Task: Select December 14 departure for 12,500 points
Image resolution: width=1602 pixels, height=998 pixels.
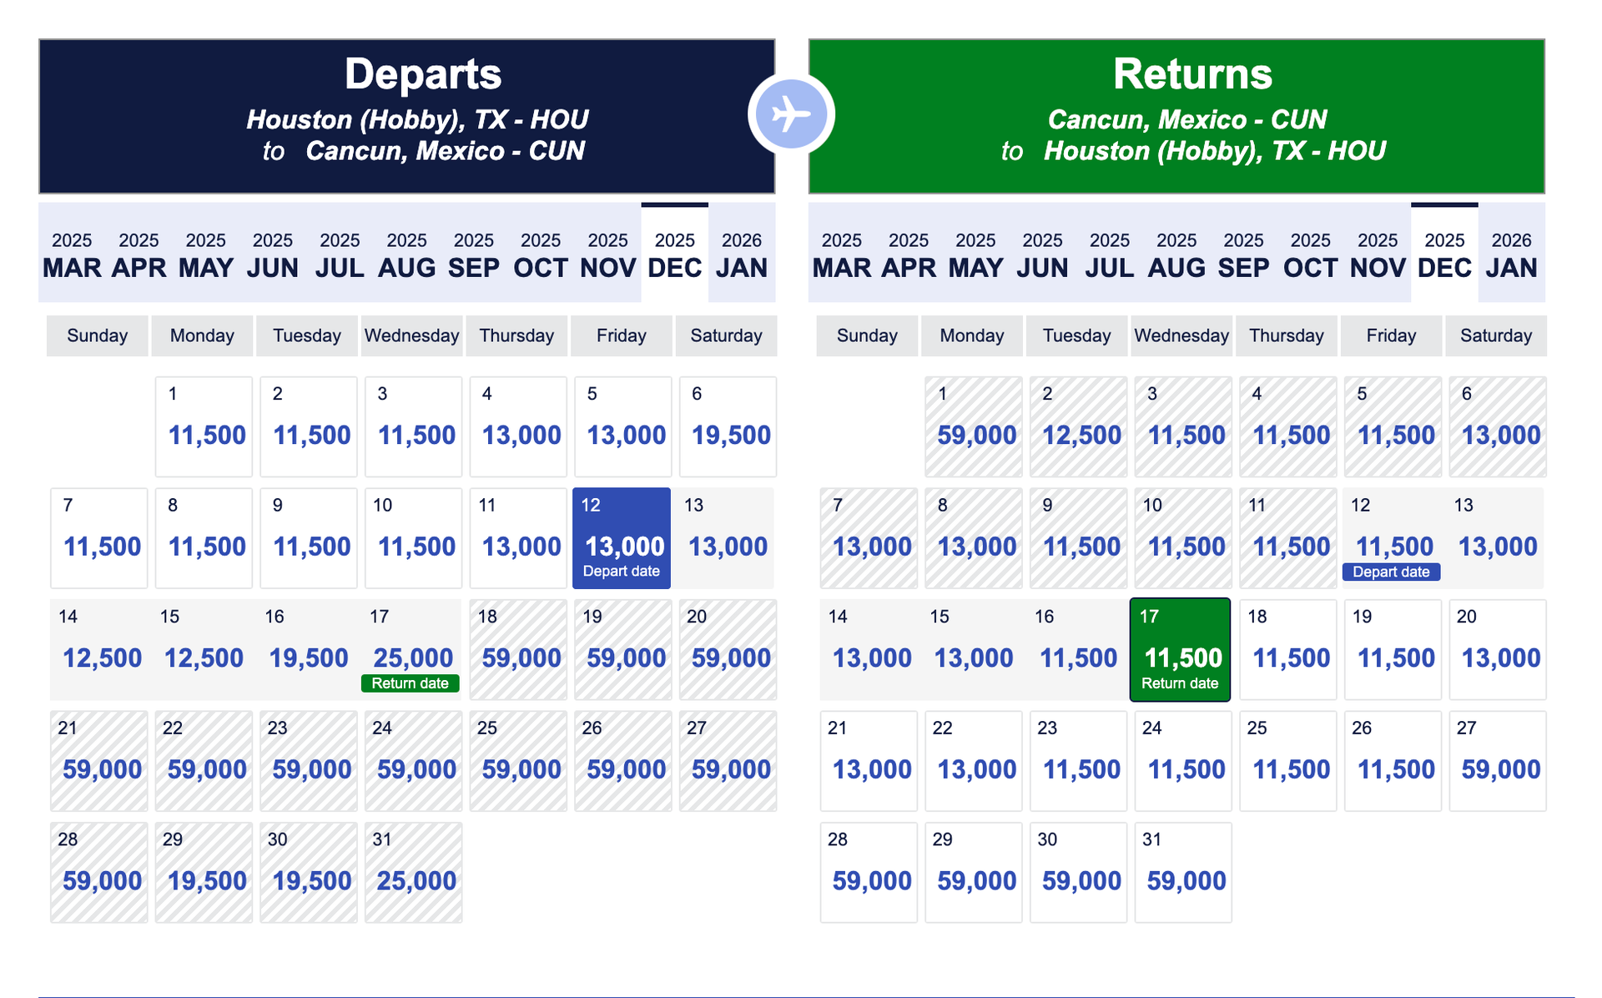Action: pyautogui.click(x=98, y=649)
